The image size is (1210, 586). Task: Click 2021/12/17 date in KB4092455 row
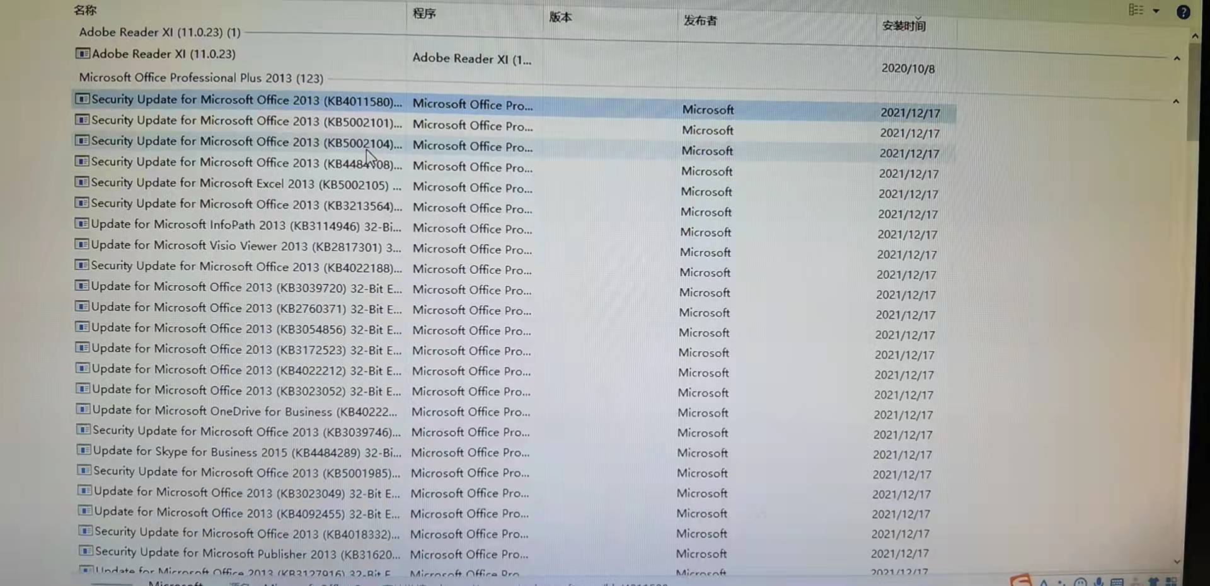click(901, 514)
